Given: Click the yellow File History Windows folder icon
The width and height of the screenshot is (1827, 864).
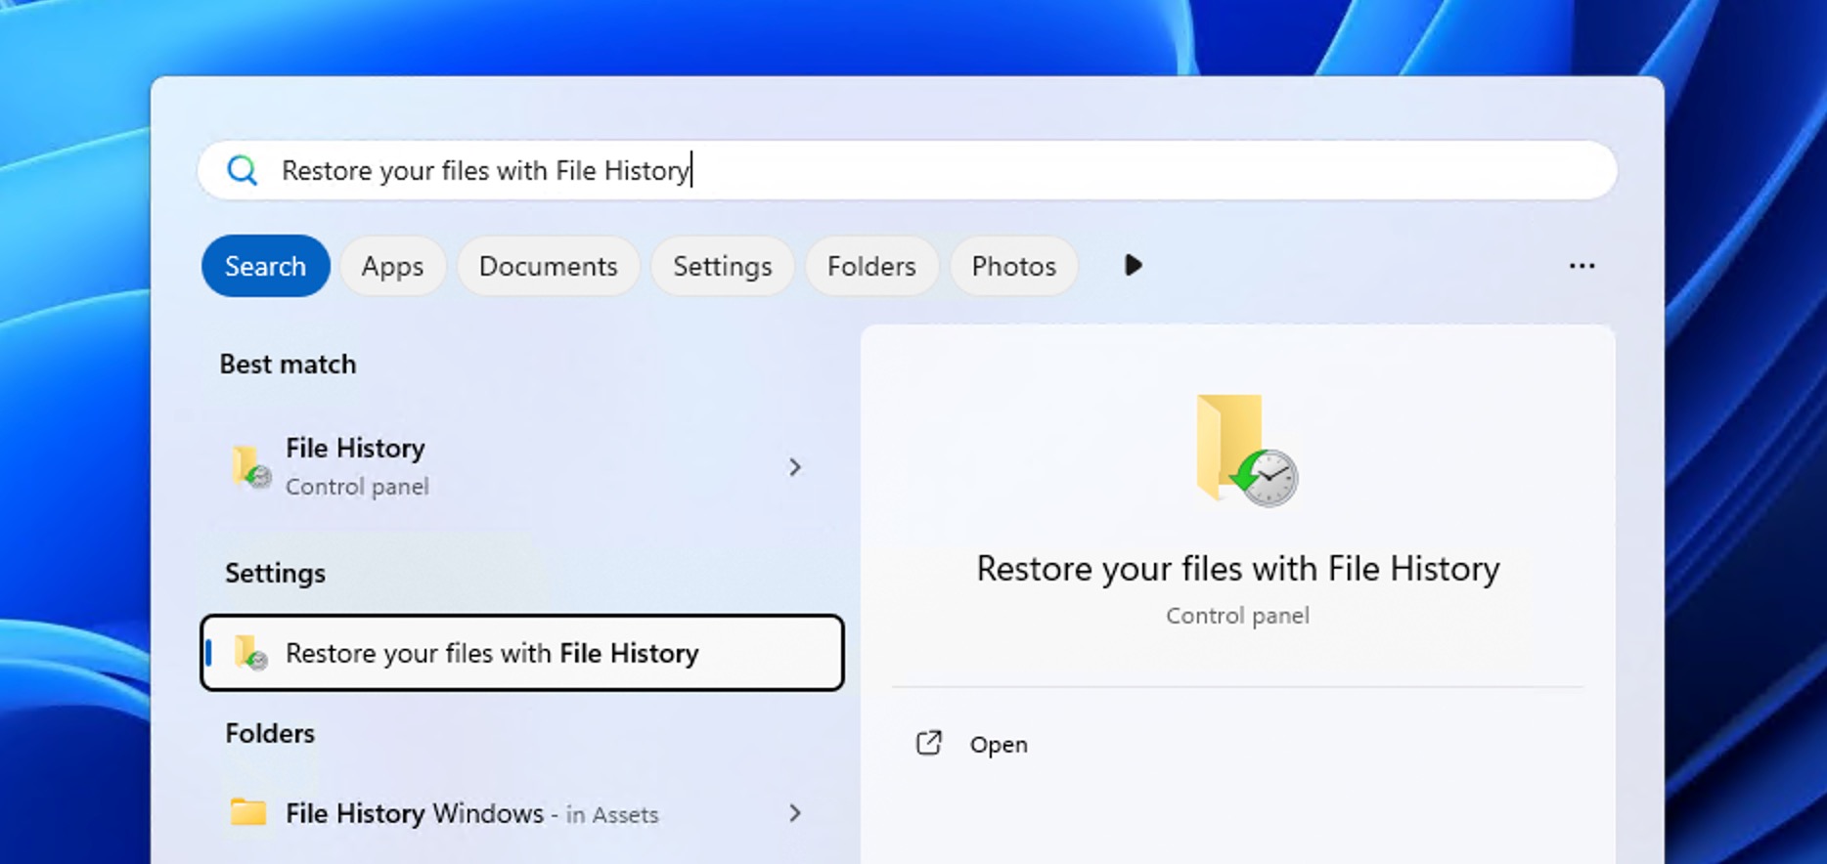Looking at the screenshot, I should tap(248, 812).
